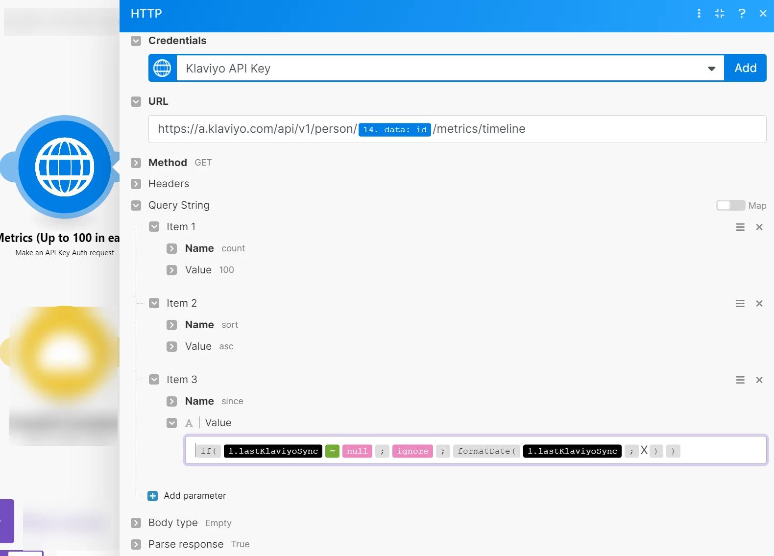Collapse the URL section
The image size is (774, 556).
(136, 101)
